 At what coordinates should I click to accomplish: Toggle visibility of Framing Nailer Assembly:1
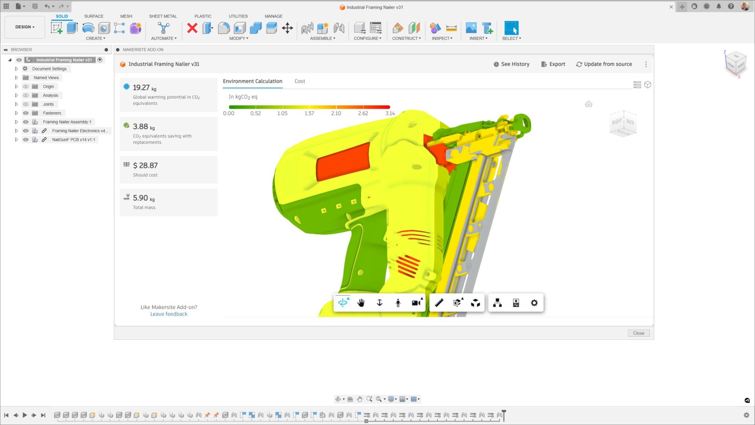coord(26,122)
